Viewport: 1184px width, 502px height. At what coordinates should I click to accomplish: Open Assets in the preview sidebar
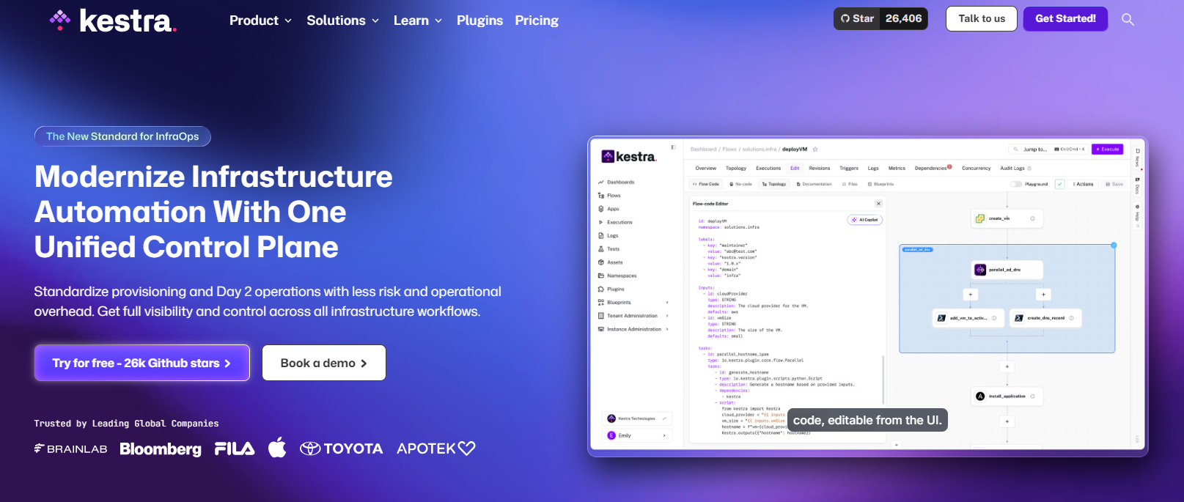pyautogui.click(x=611, y=262)
